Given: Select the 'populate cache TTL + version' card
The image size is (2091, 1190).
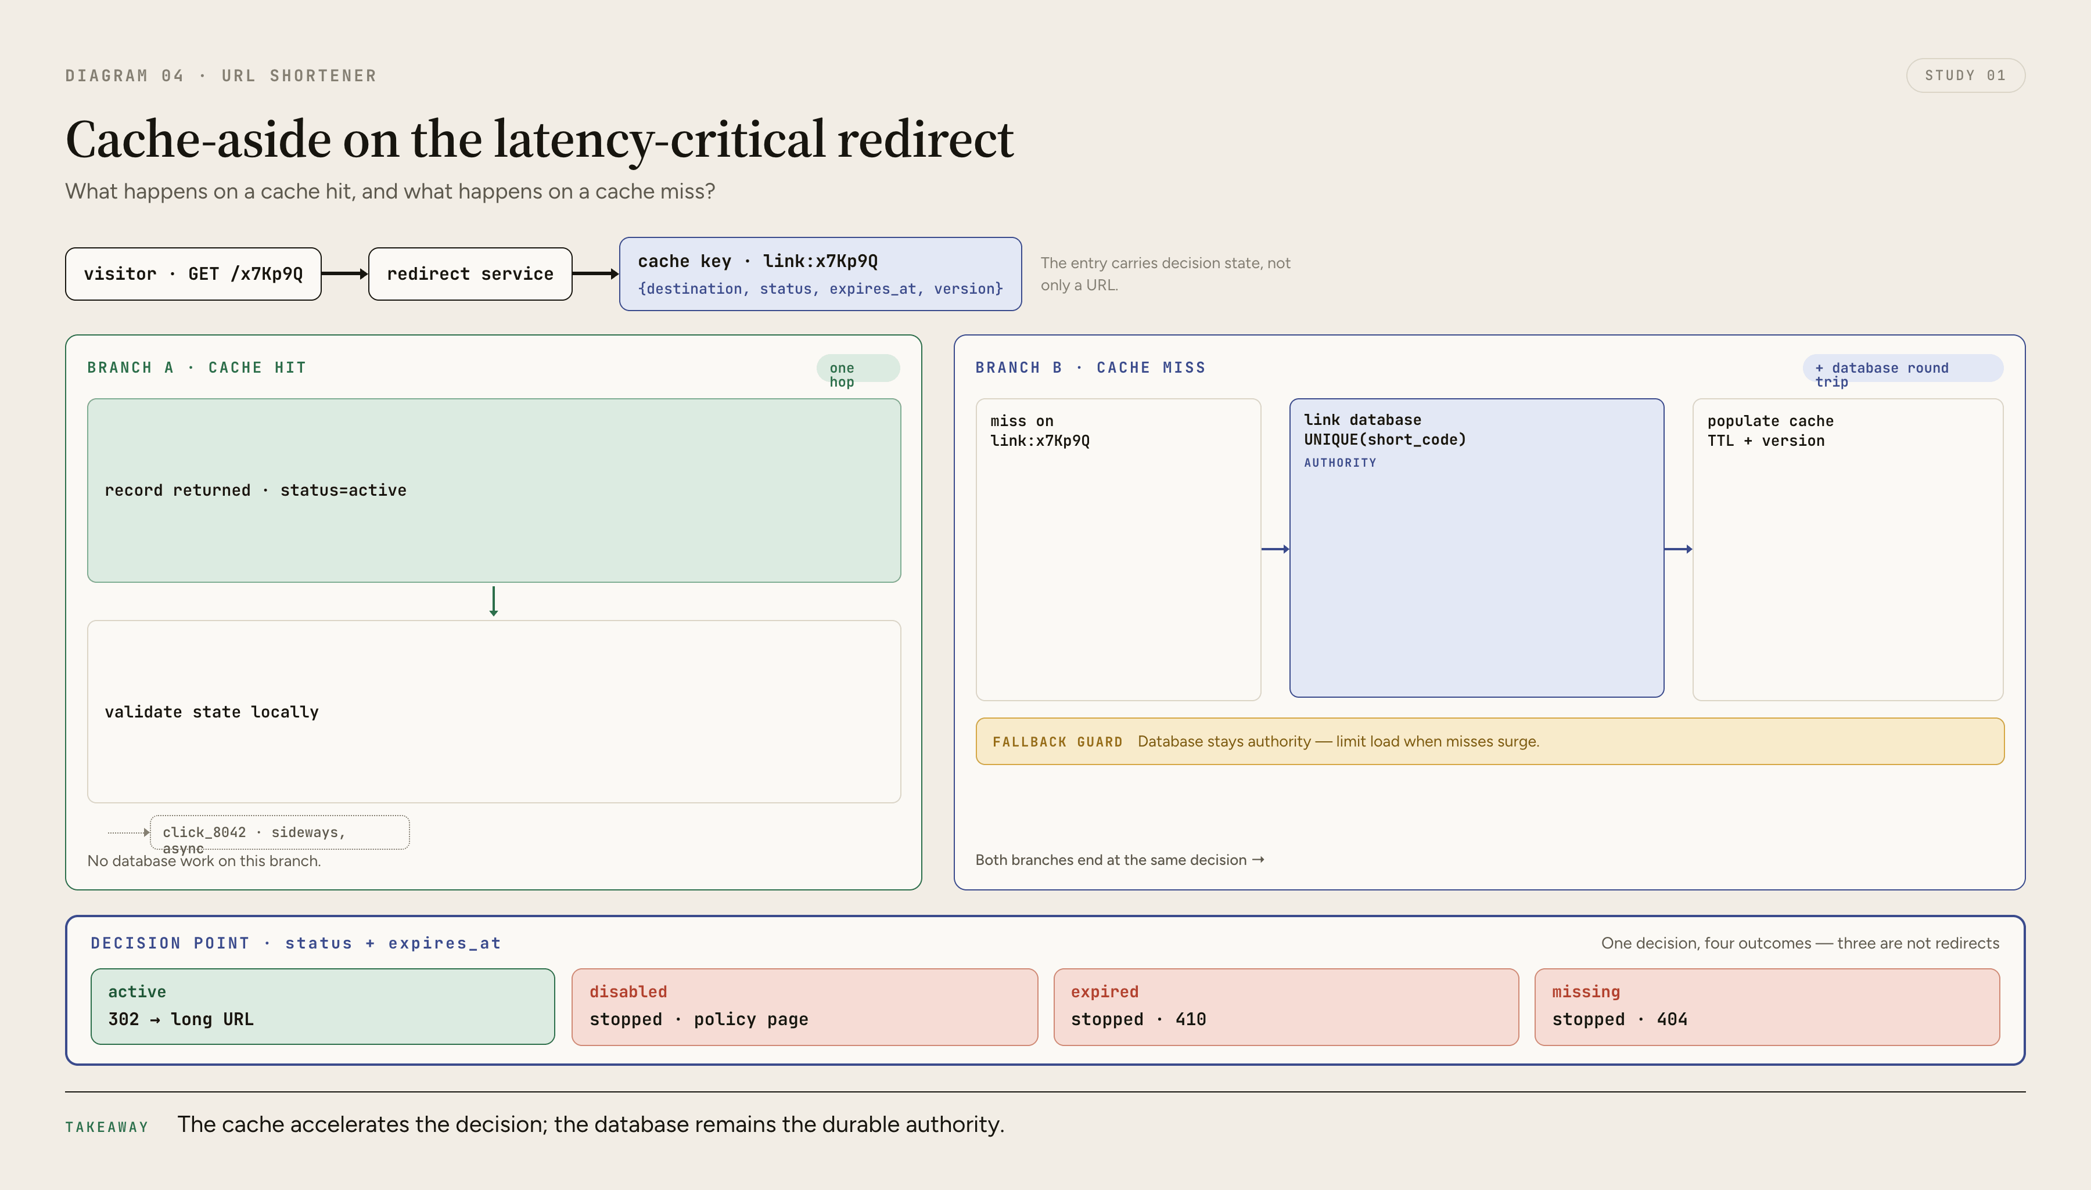Looking at the screenshot, I should click(1847, 549).
